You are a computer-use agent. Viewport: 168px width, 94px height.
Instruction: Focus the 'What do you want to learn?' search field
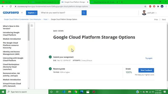(x=61, y=13)
